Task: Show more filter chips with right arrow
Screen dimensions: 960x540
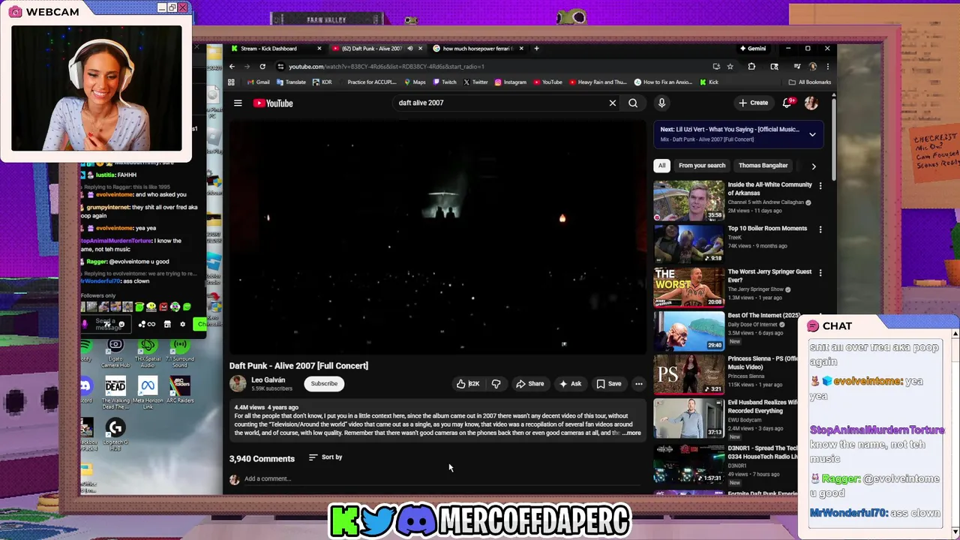Action: (x=814, y=166)
